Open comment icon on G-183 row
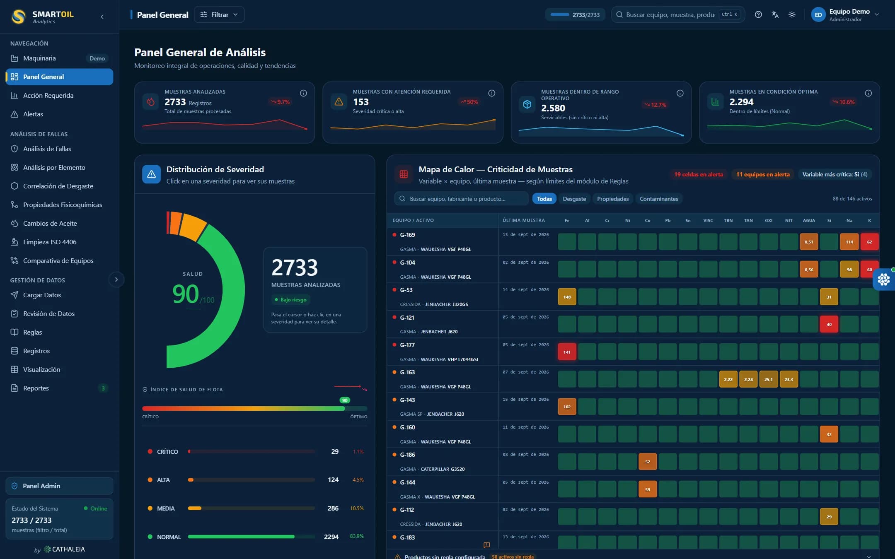Image resolution: width=895 pixels, height=559 pixels. [487, 545]
